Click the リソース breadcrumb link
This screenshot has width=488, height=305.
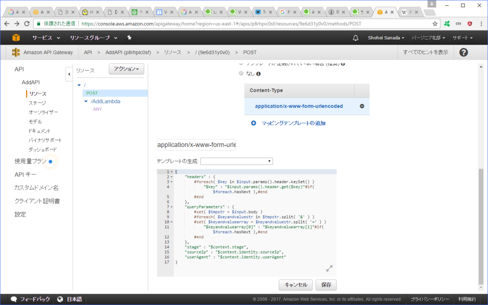click(173, 53)
